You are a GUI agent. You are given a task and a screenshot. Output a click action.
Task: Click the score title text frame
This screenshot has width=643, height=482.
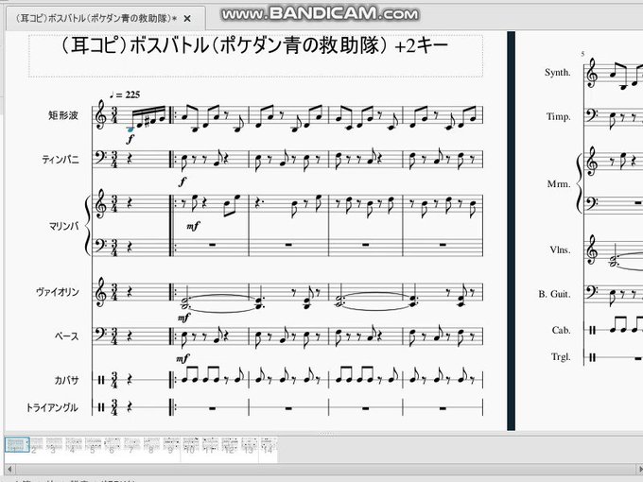[255, 56]
